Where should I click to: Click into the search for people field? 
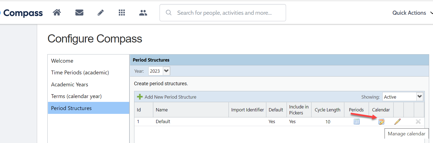pos(224,13)
